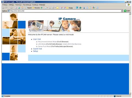This screenshot has width=132, height=98.
Task: Click the Internet zone icon in status bar
Action: 115,96
